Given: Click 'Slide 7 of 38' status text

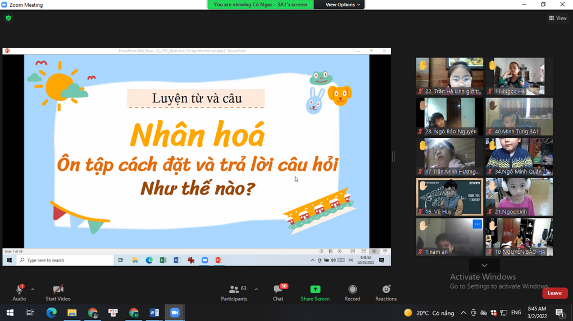Looking at the screenshot, I should (x=13, y=252).
